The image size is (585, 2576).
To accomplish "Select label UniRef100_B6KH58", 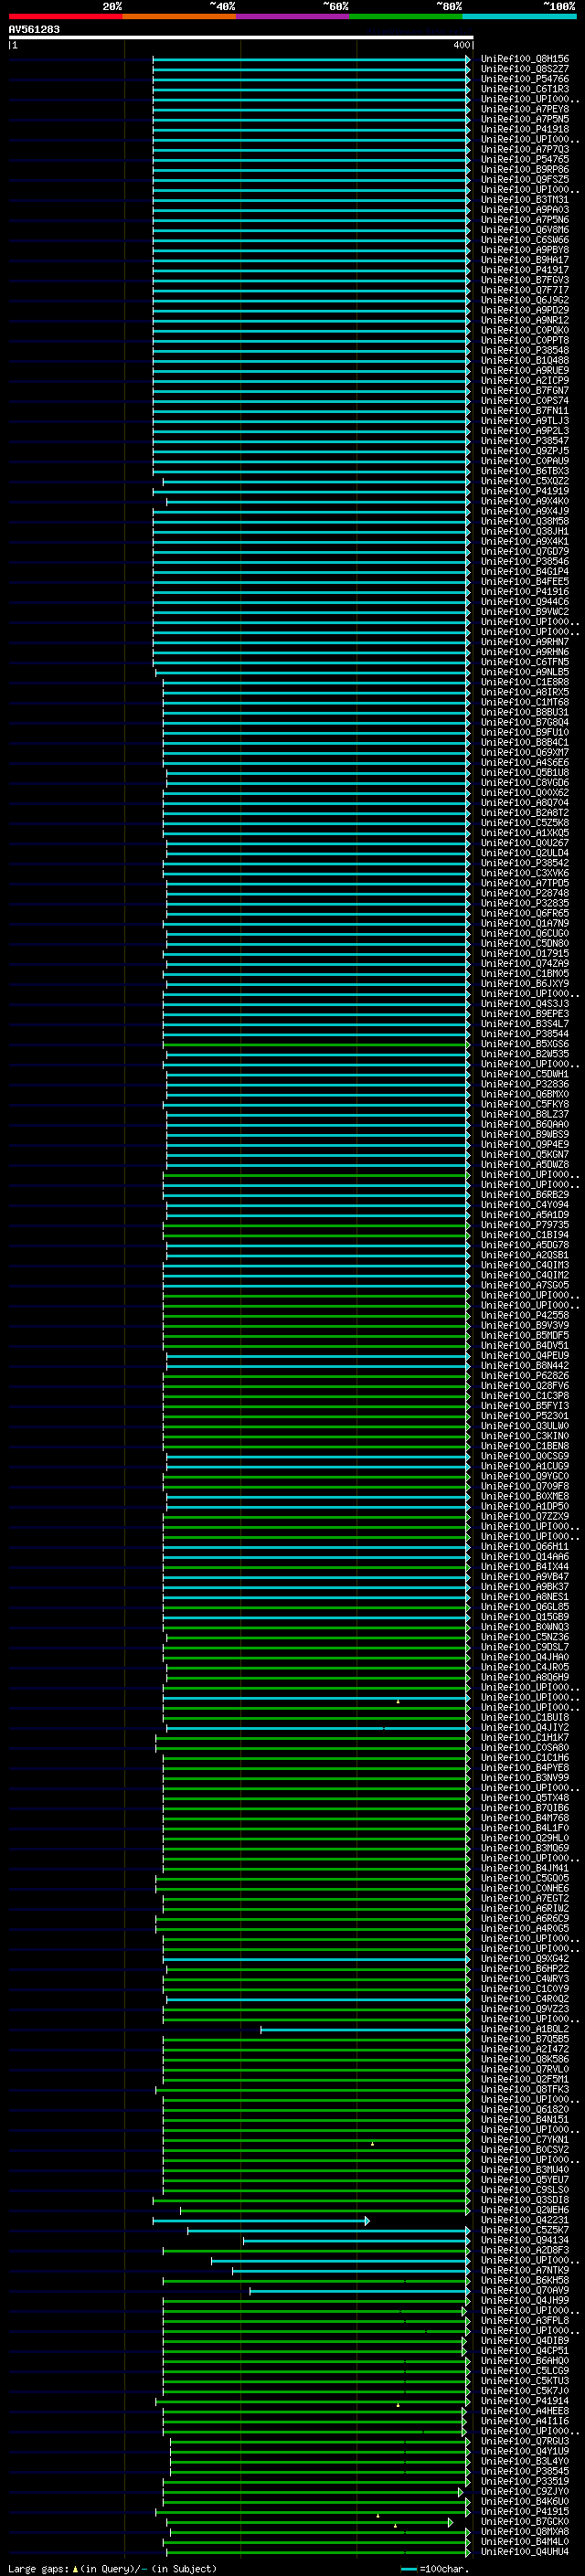I will tap(524, 2281).
